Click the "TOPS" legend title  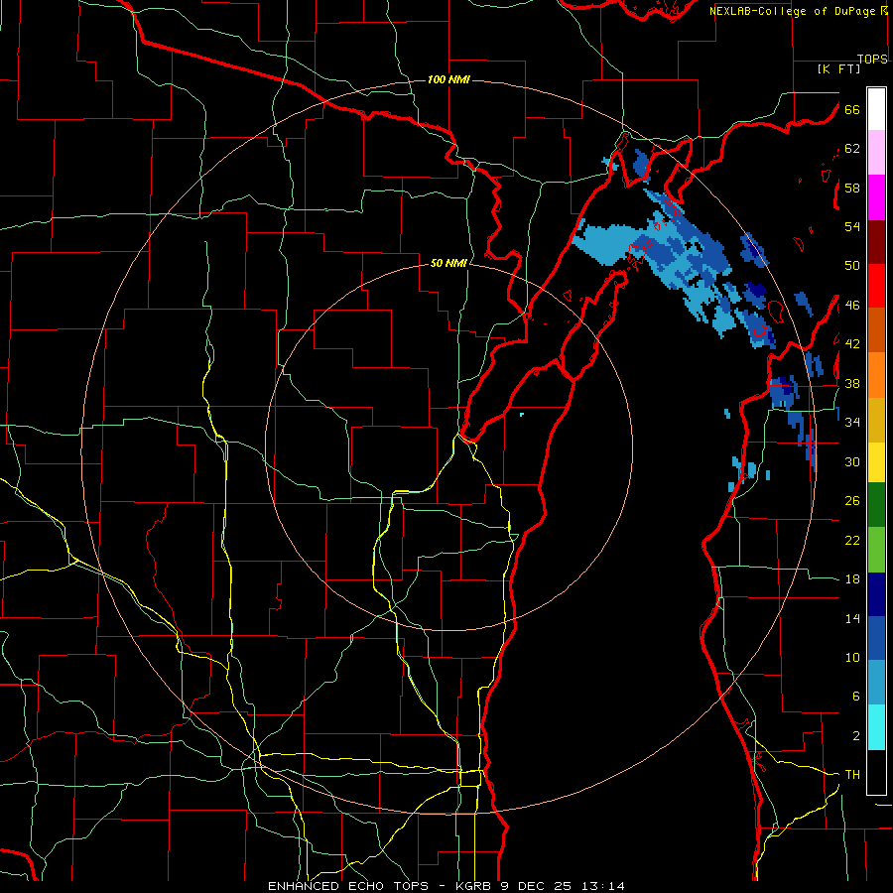click(x=872, y=59)
